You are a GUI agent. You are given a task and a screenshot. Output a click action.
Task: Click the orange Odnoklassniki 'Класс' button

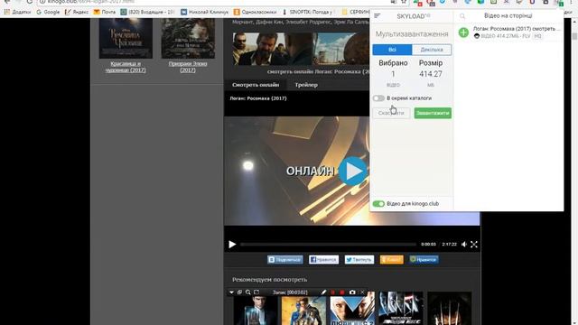(x=391, y=260)
